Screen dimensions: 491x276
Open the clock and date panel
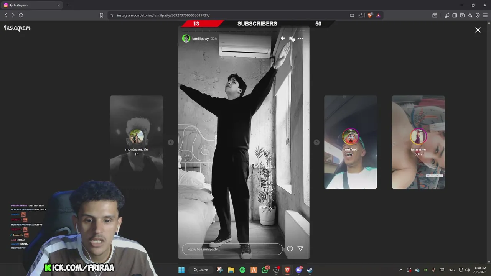coord(480,270)
